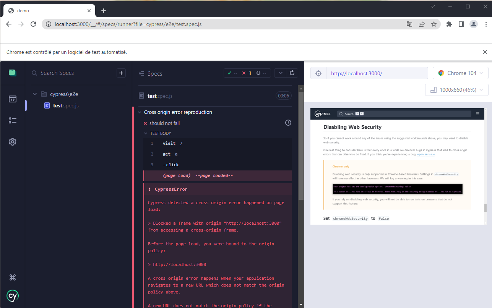Click the Cypress logo in docs preview
Image resolution: width=492 pixels, height=308 pixels.
coord(322,113)
